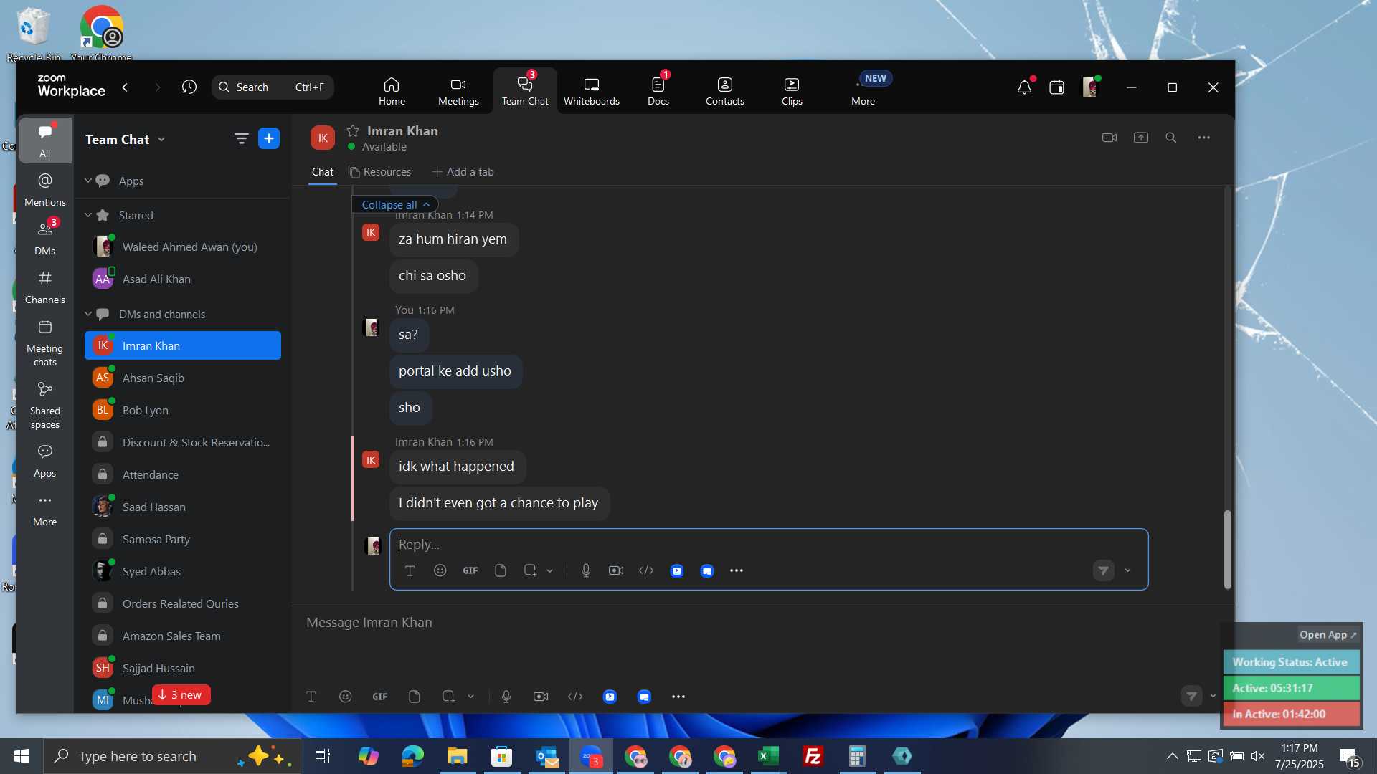The width and height of the screenshot is (1377, 774).
Task: Open Windows Start menu
Action: pyautogui.click(x=22, y=756)
